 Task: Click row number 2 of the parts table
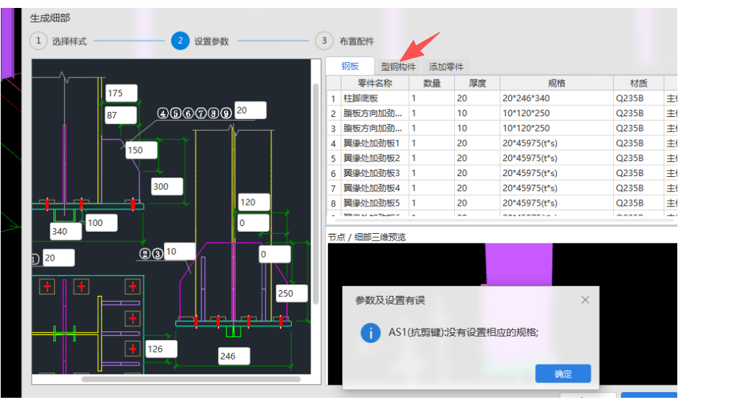pos(334,113)
